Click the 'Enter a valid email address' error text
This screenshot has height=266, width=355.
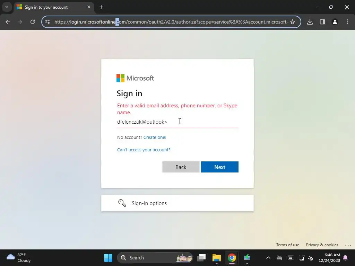pos(177,109)
